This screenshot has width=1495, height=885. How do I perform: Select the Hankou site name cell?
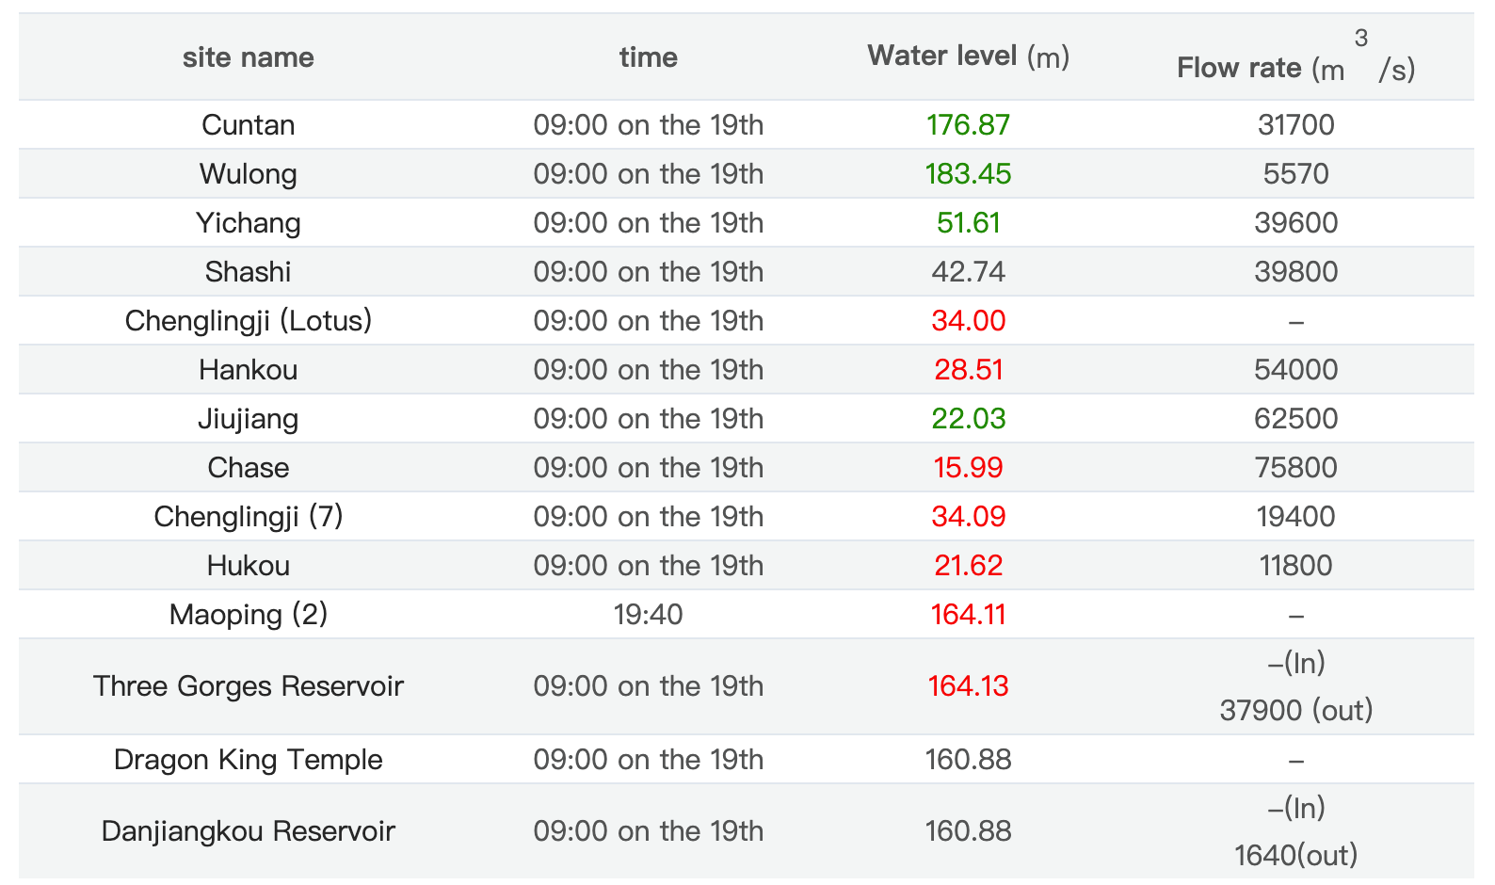pyautogui.click(x=249, y=370)
